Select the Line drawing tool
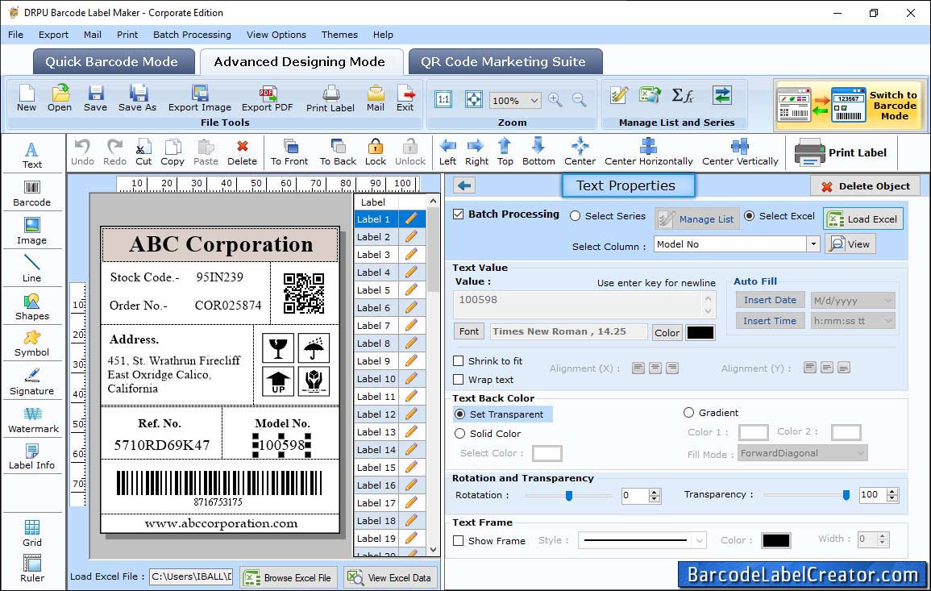Screen dimensions: 931x591 click(32, 268)
